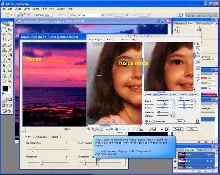Select the Dodge tool
This screenshot has width=220, height=175.
pos(10,60)
